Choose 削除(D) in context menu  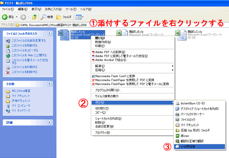(x=133, y=122)
